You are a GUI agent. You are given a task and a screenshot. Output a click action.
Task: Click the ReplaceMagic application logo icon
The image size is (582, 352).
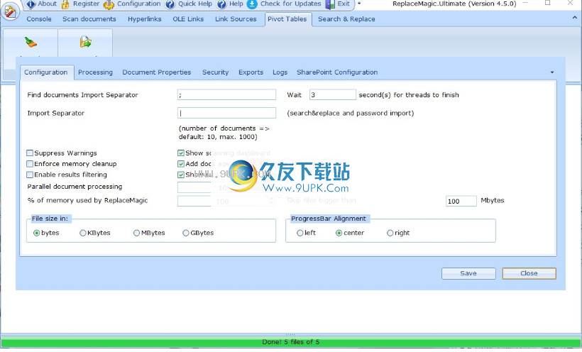10,11
